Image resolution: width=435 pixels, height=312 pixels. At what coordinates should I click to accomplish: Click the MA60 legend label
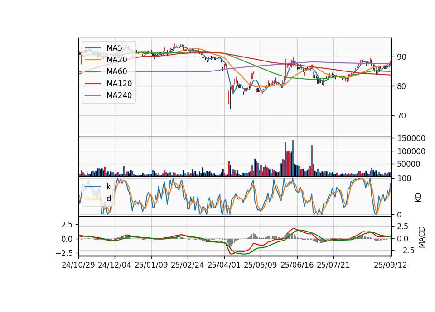tap(116, 71)
